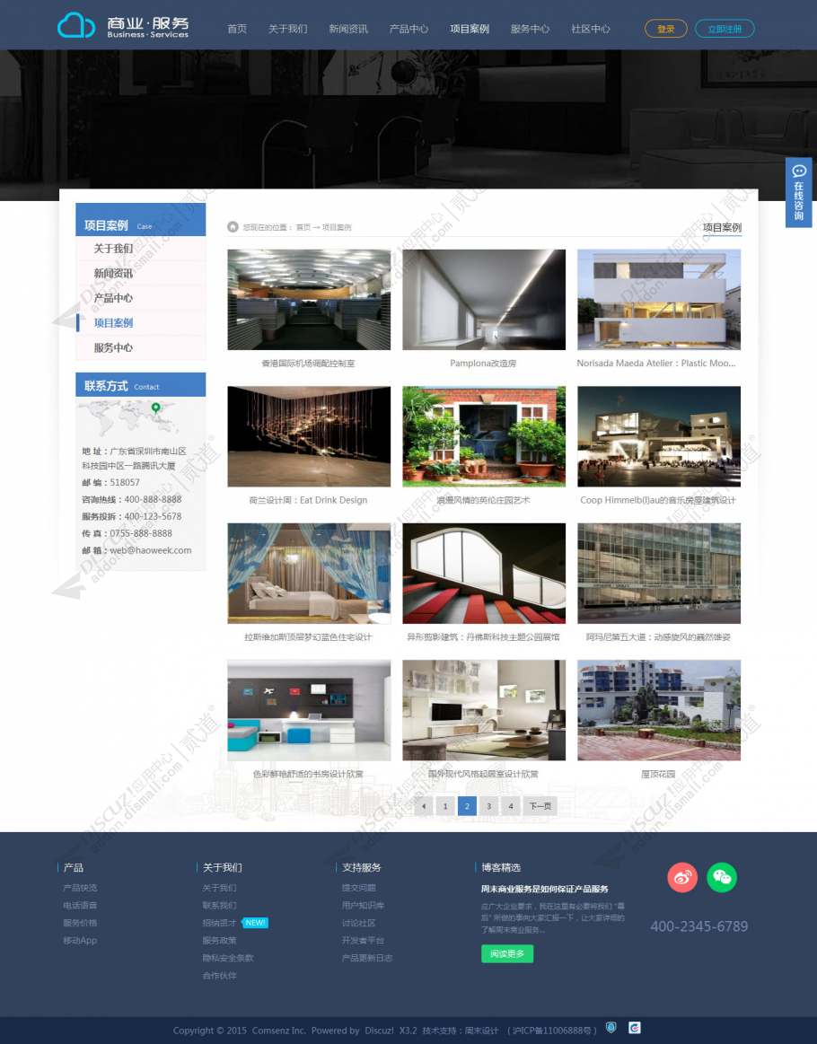
Task: Click the home icon in the breadcrumb
Action: (233, 227)
